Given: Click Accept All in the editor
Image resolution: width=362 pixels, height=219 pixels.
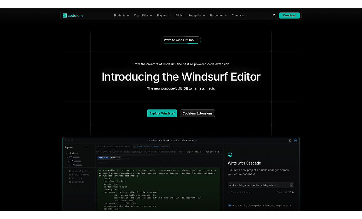Looking at the screenshot, I should point(104,158).
